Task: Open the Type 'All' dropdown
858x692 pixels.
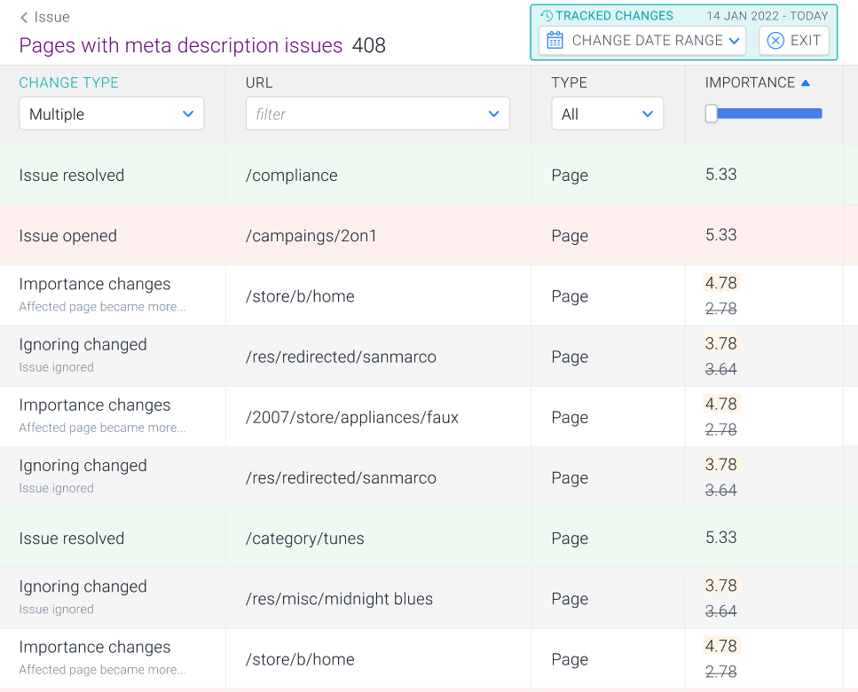Action: (x=608, y=114)
